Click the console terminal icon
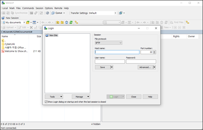 point(31,13)
